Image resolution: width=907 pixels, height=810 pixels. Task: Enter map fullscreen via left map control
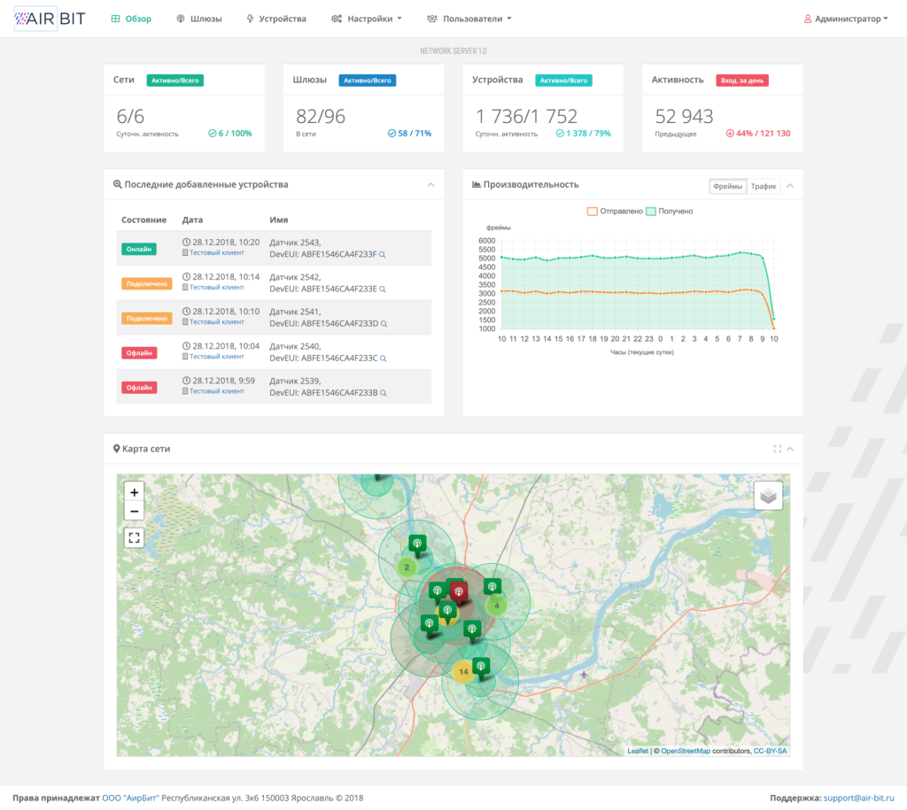pos(134,537)
